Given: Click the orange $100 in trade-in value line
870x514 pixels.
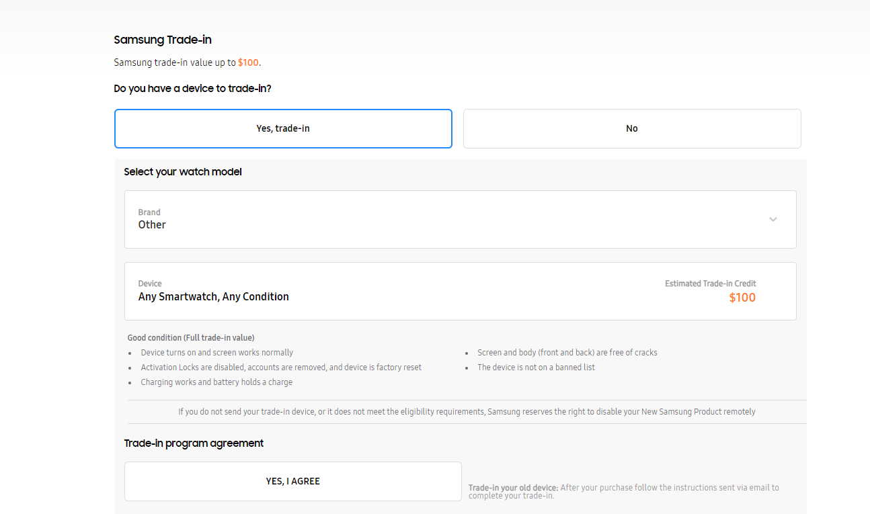Looking at the screenshot, I should click(248, 62).
